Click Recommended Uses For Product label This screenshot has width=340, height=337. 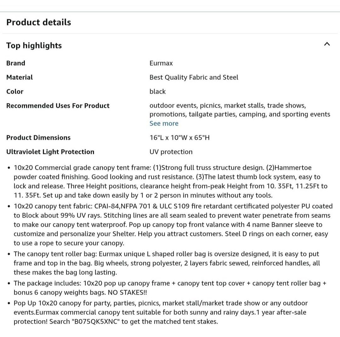58,106
